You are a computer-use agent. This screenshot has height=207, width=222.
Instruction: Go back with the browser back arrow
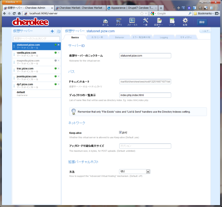tap(4, 13)
